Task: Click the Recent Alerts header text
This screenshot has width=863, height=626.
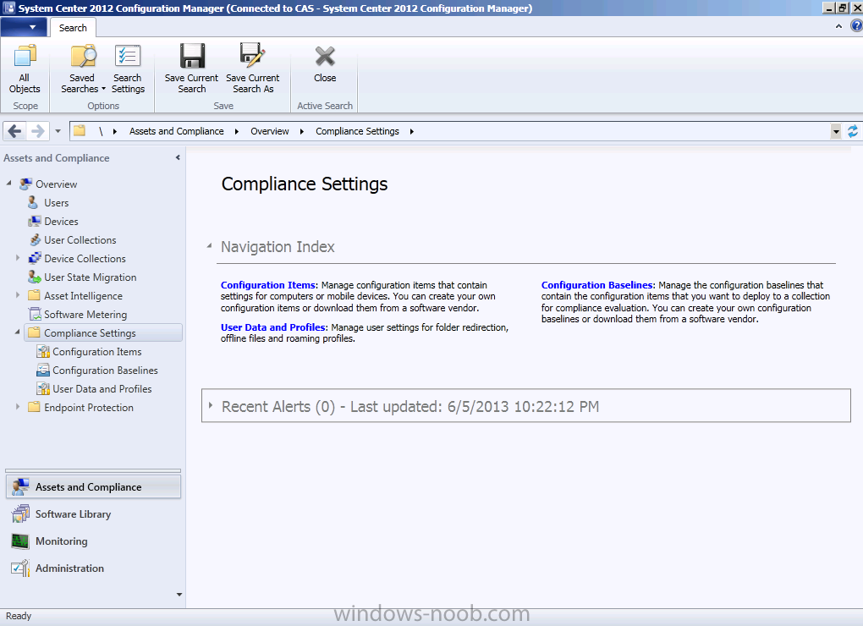Action: pos(410,407)
